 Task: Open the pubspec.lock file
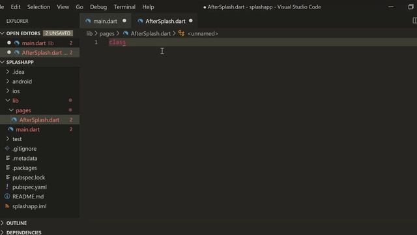[x=40, y=178]
